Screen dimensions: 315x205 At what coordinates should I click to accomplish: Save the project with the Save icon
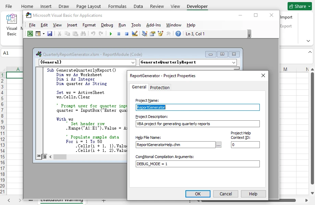50,33
